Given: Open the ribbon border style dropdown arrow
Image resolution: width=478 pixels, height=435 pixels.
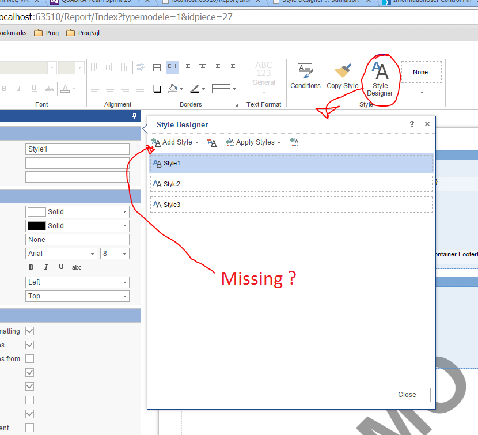Looking at the screenshot, I should pyautogui.click(x=234, y=89).
